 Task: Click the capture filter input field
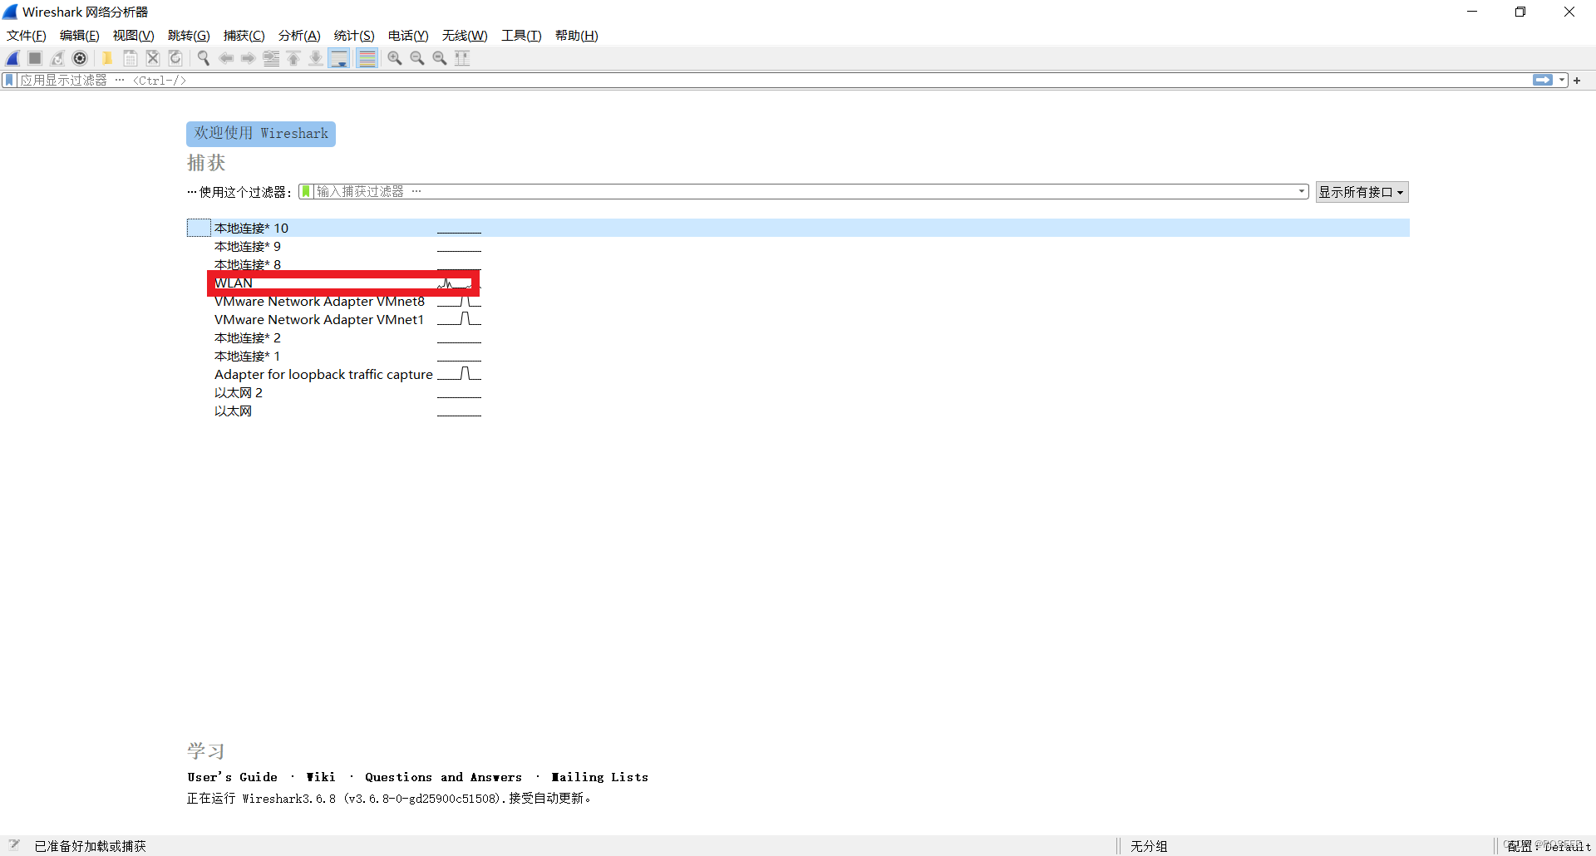point(802,192)
